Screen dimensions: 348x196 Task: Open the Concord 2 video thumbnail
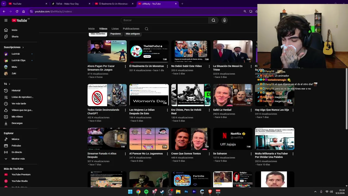pos(191,95)
